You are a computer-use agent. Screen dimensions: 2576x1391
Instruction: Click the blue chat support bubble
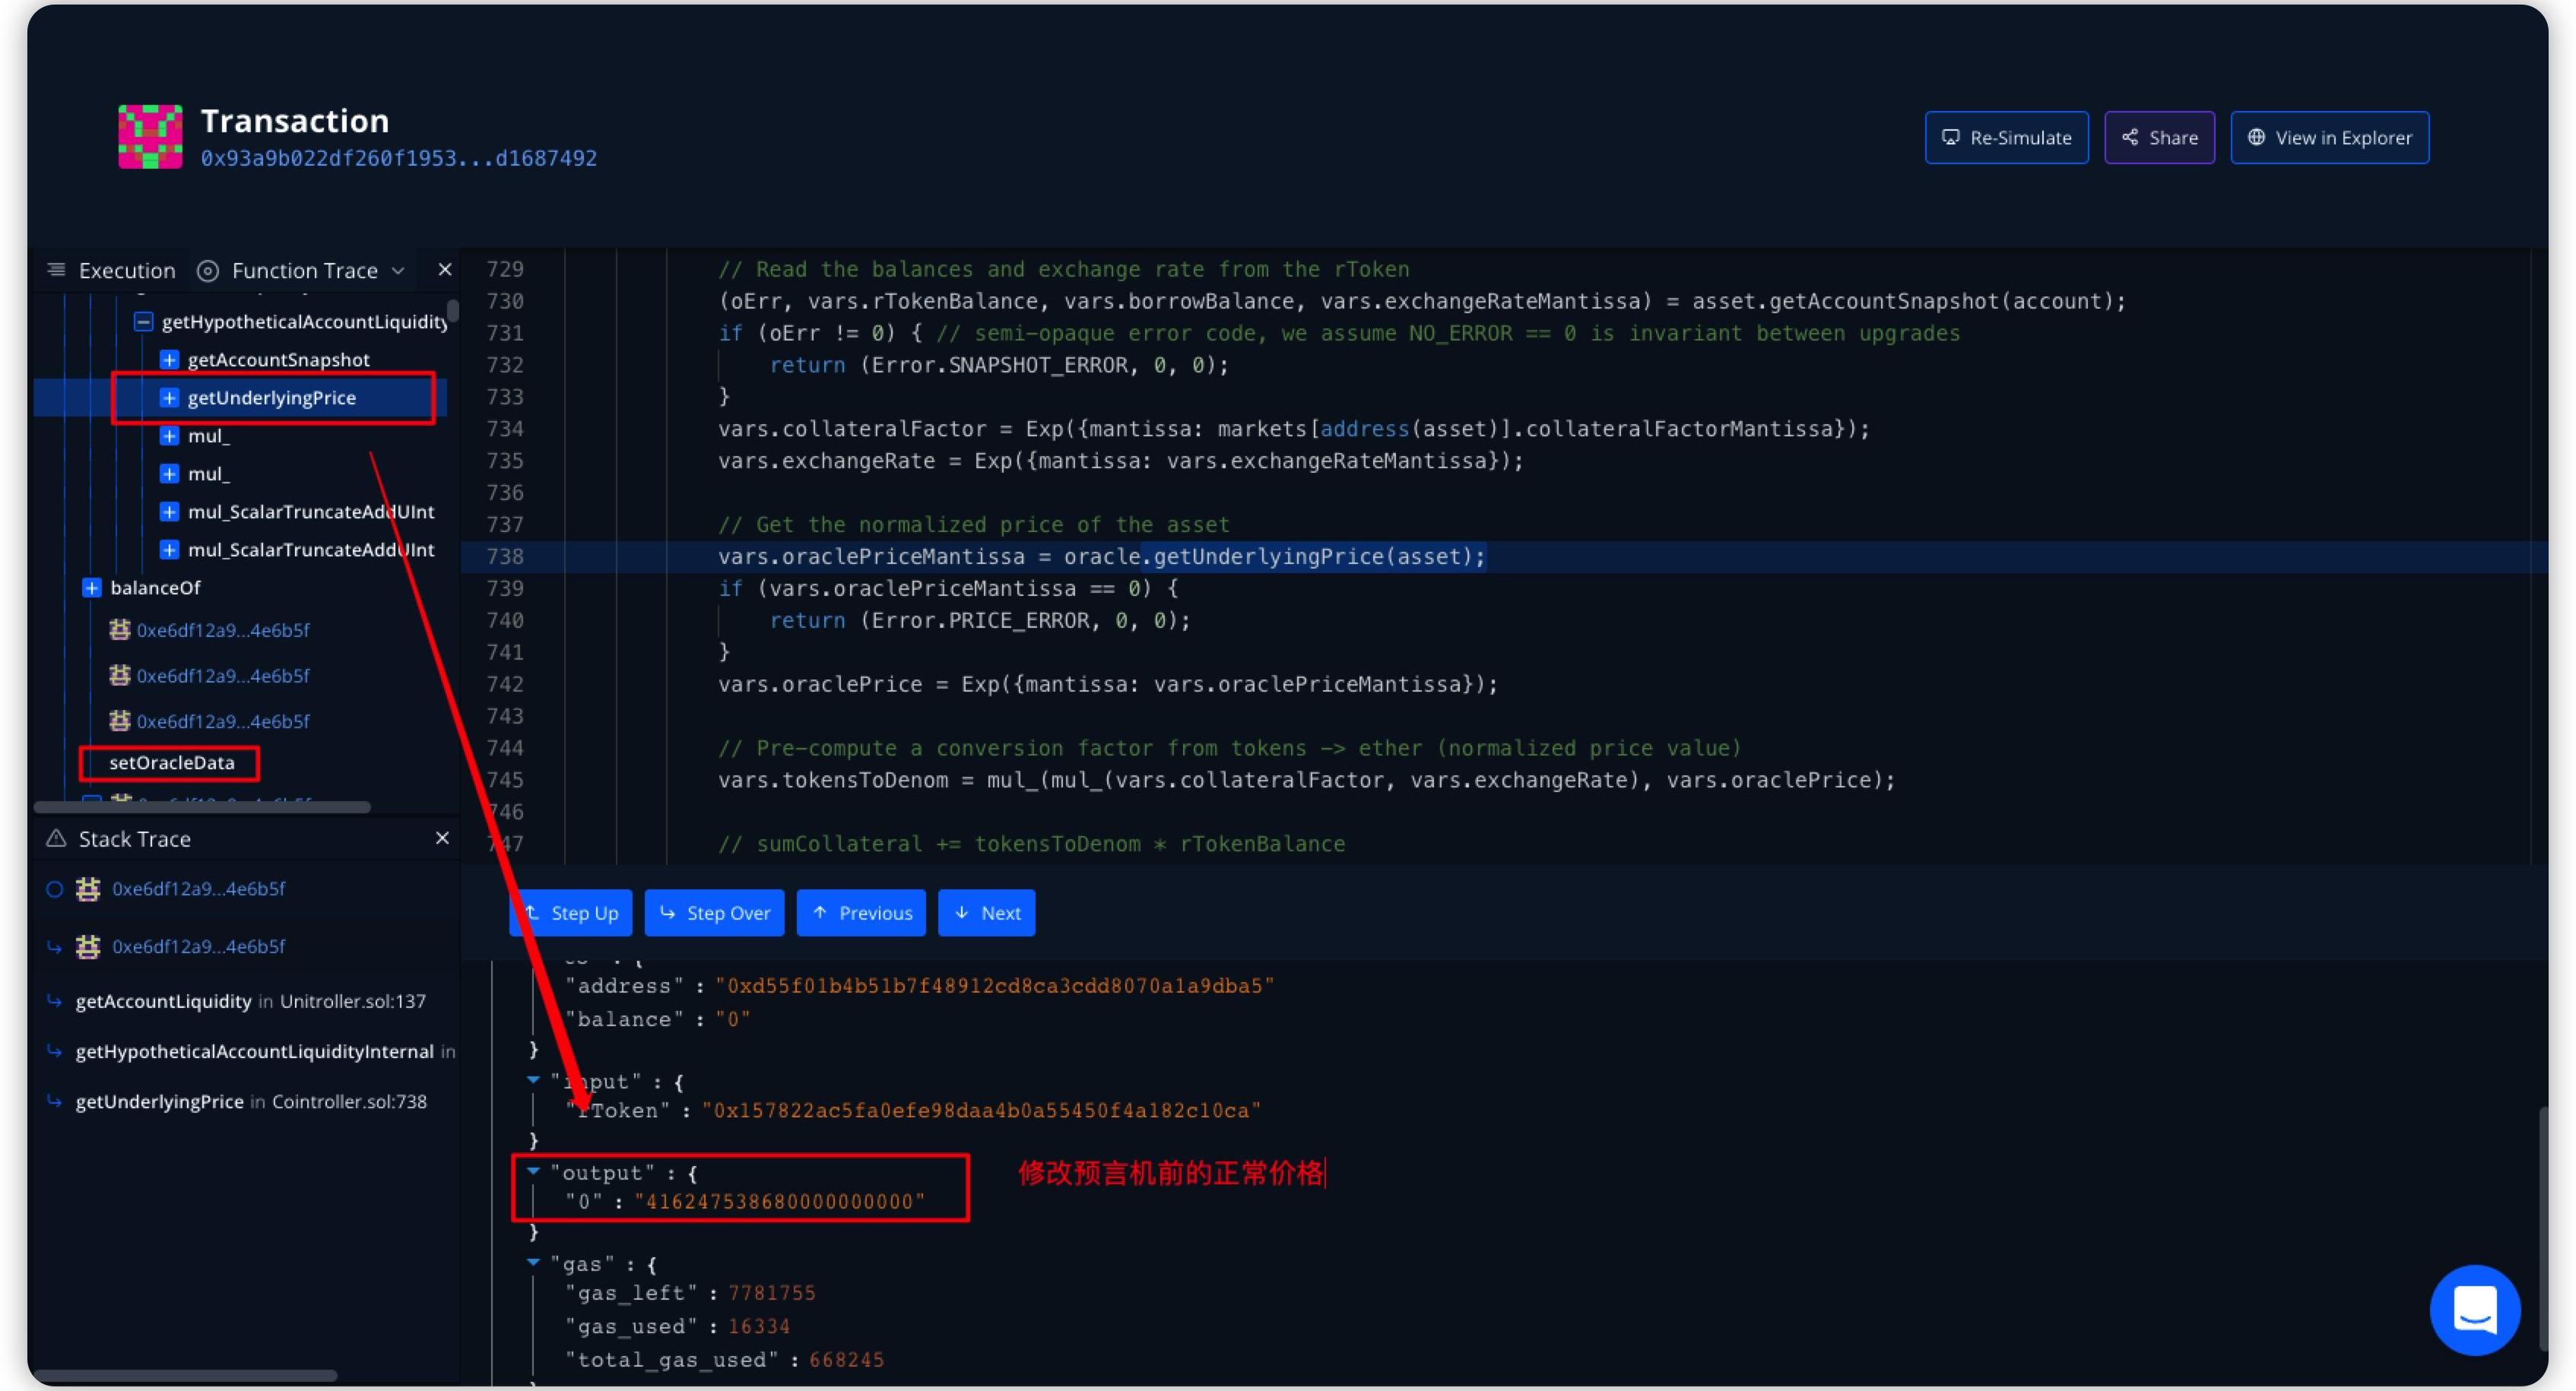click(2474, 1309)
